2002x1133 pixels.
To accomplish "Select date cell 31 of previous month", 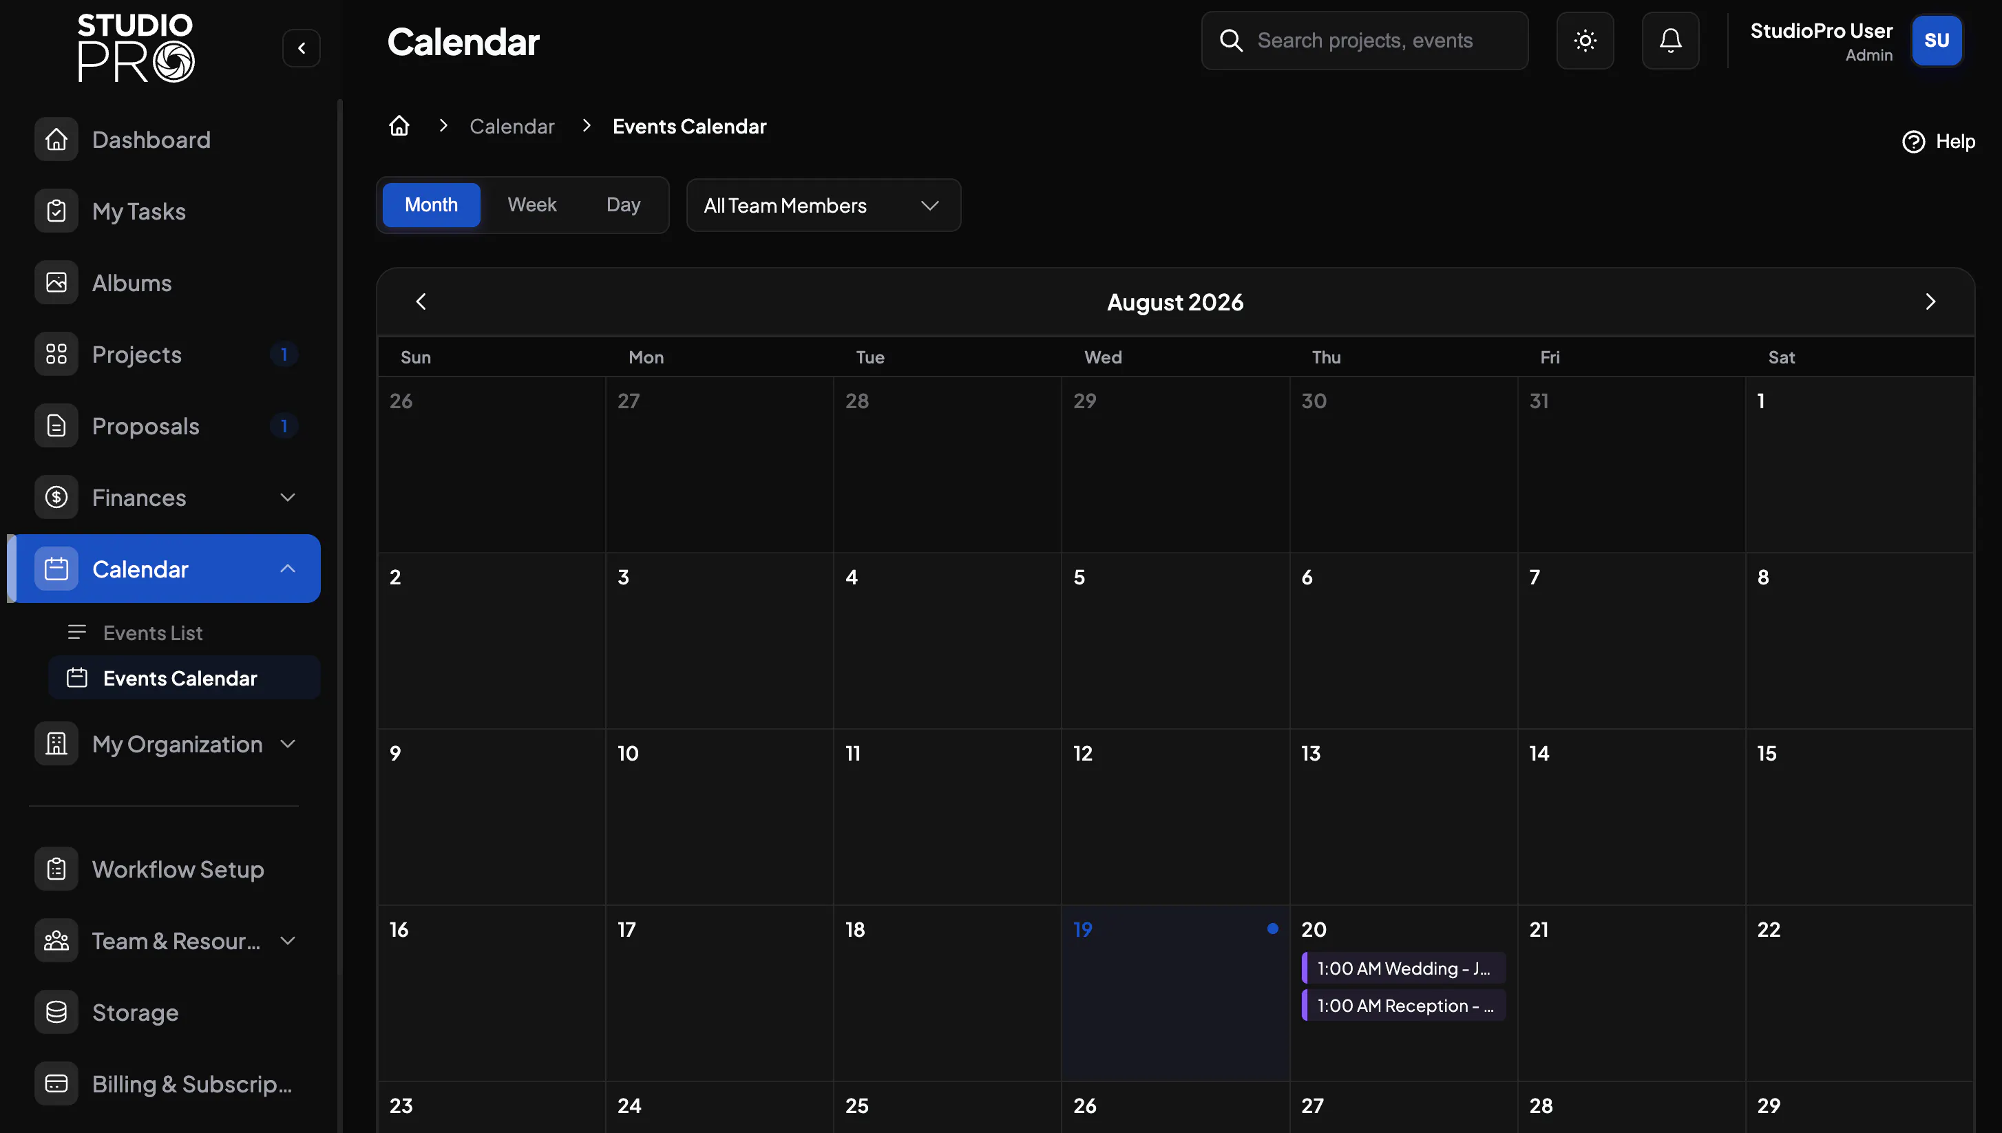I will 1632,465.
